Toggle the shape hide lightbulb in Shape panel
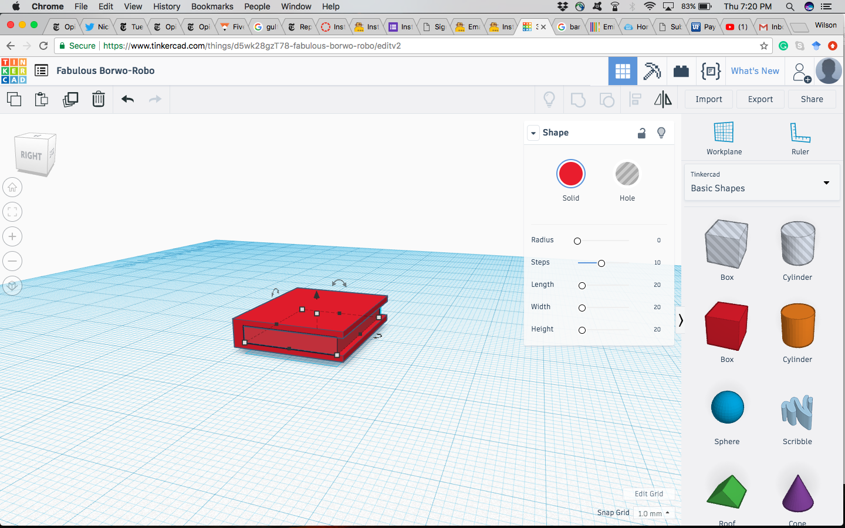Image resolution: width=845 pixels, height=528 pixels. coord(661,133)
